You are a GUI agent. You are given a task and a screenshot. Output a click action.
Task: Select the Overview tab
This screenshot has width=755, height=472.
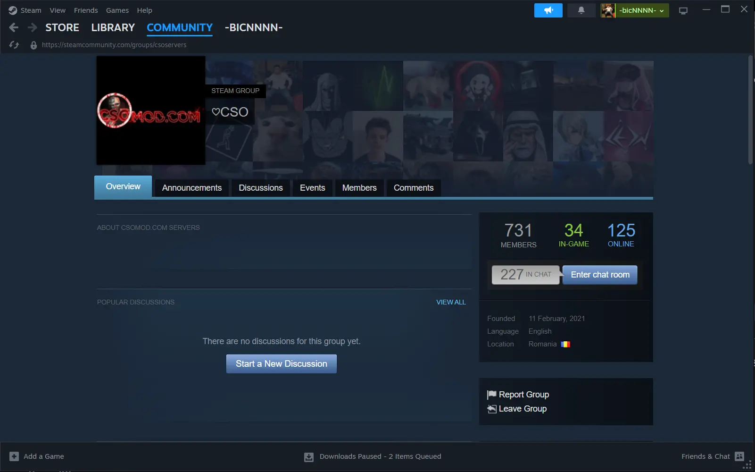(x=123, y=186)
